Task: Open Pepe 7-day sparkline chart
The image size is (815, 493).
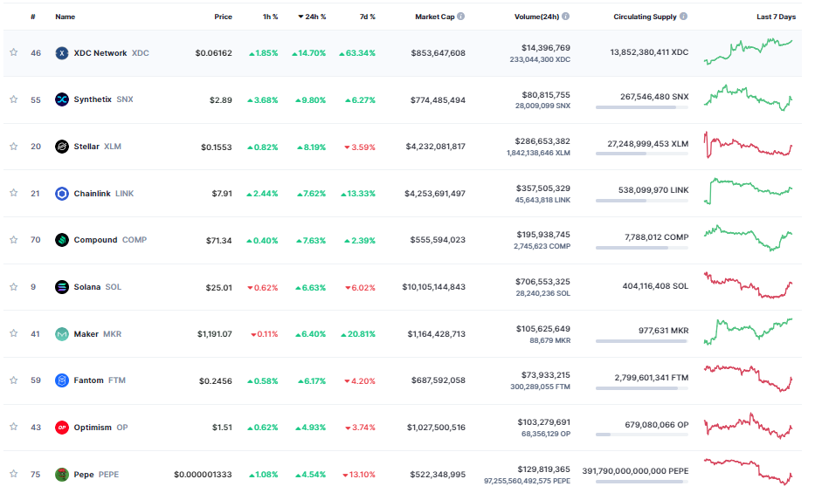Action: tap(749, 471)
